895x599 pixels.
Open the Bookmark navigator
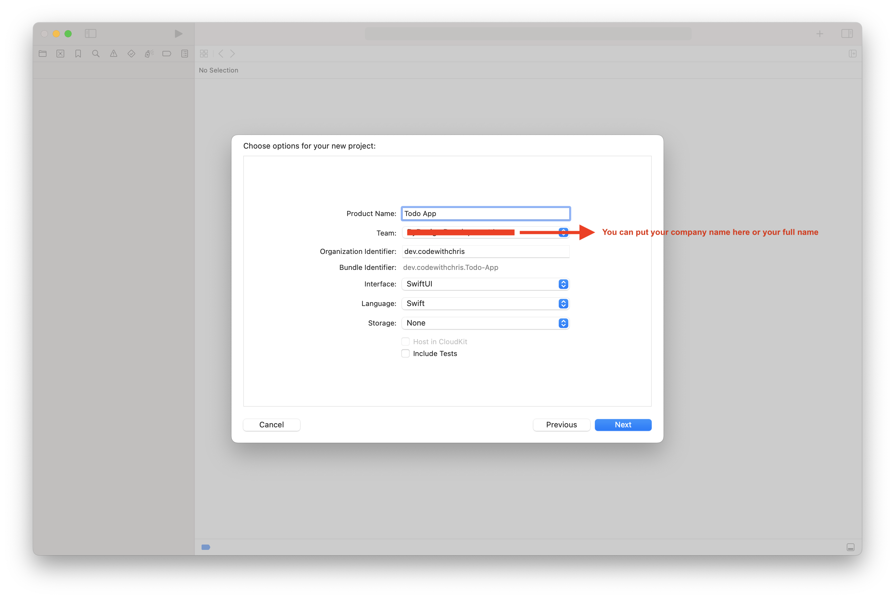78,54
